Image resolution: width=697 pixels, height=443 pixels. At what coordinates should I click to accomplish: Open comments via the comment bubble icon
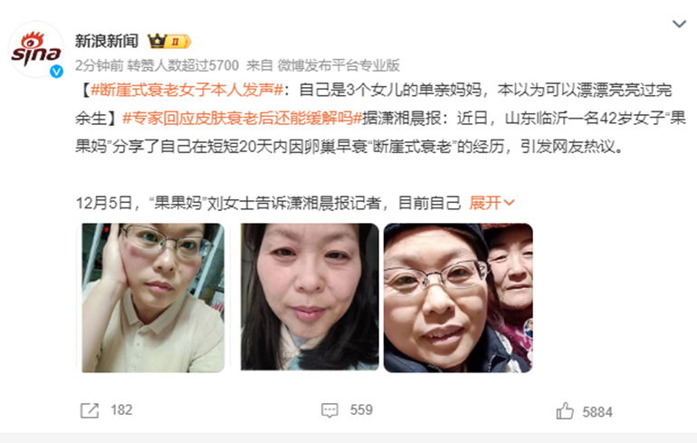coord(329,410)
